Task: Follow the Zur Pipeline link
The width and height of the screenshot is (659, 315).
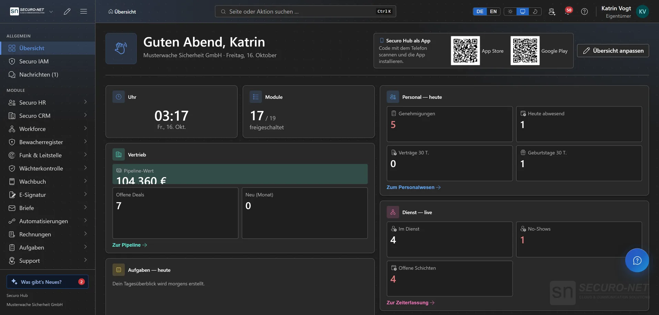Action: [x=130, y=245]
